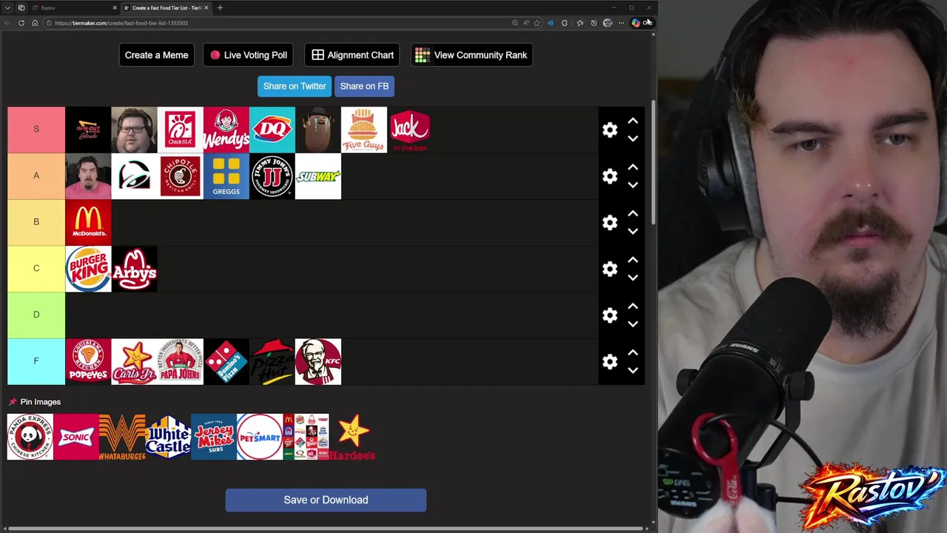Select the Subway logo
This screenshot has height=533, width=947.
point(318,176)
